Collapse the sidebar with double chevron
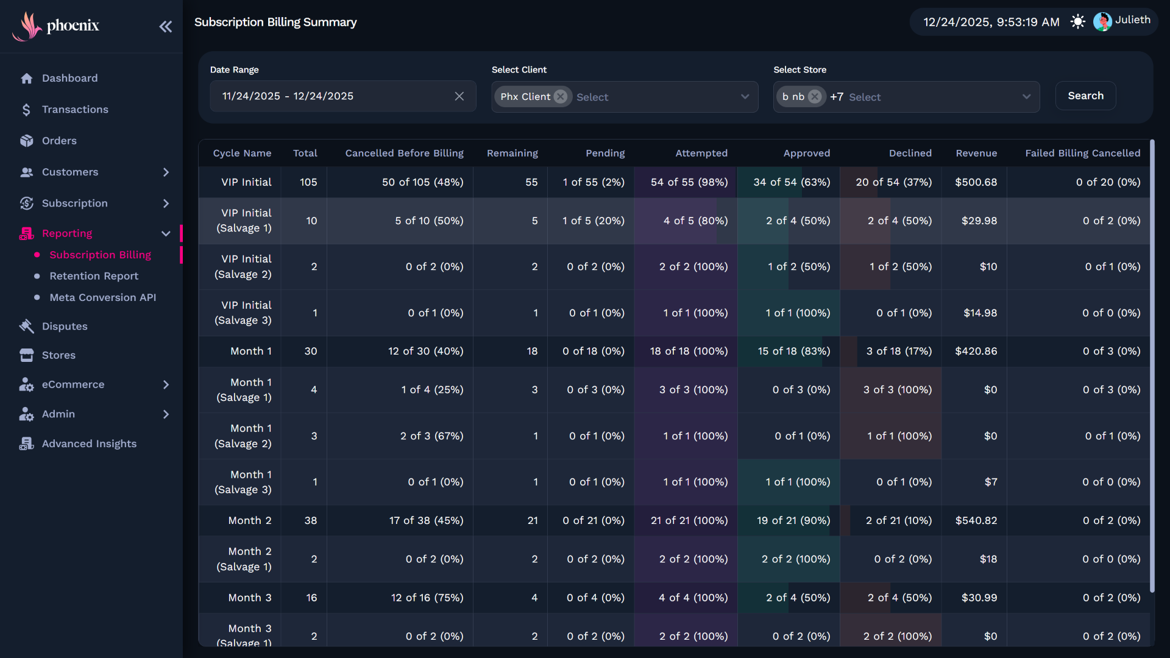This screenshot has width=1170, height=658. [x=165, y=26]
